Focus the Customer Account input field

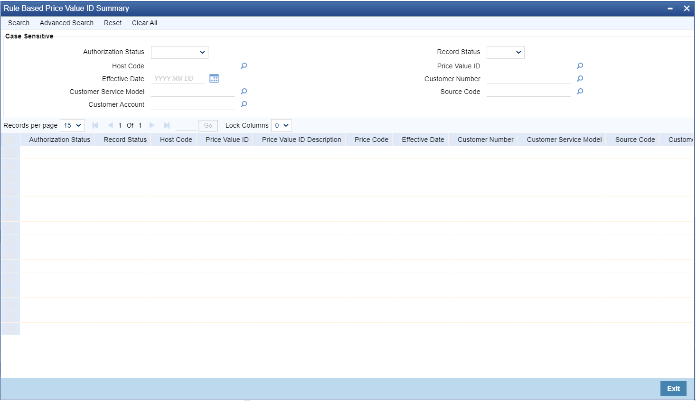pyautogui.click(x=193, y=104)
